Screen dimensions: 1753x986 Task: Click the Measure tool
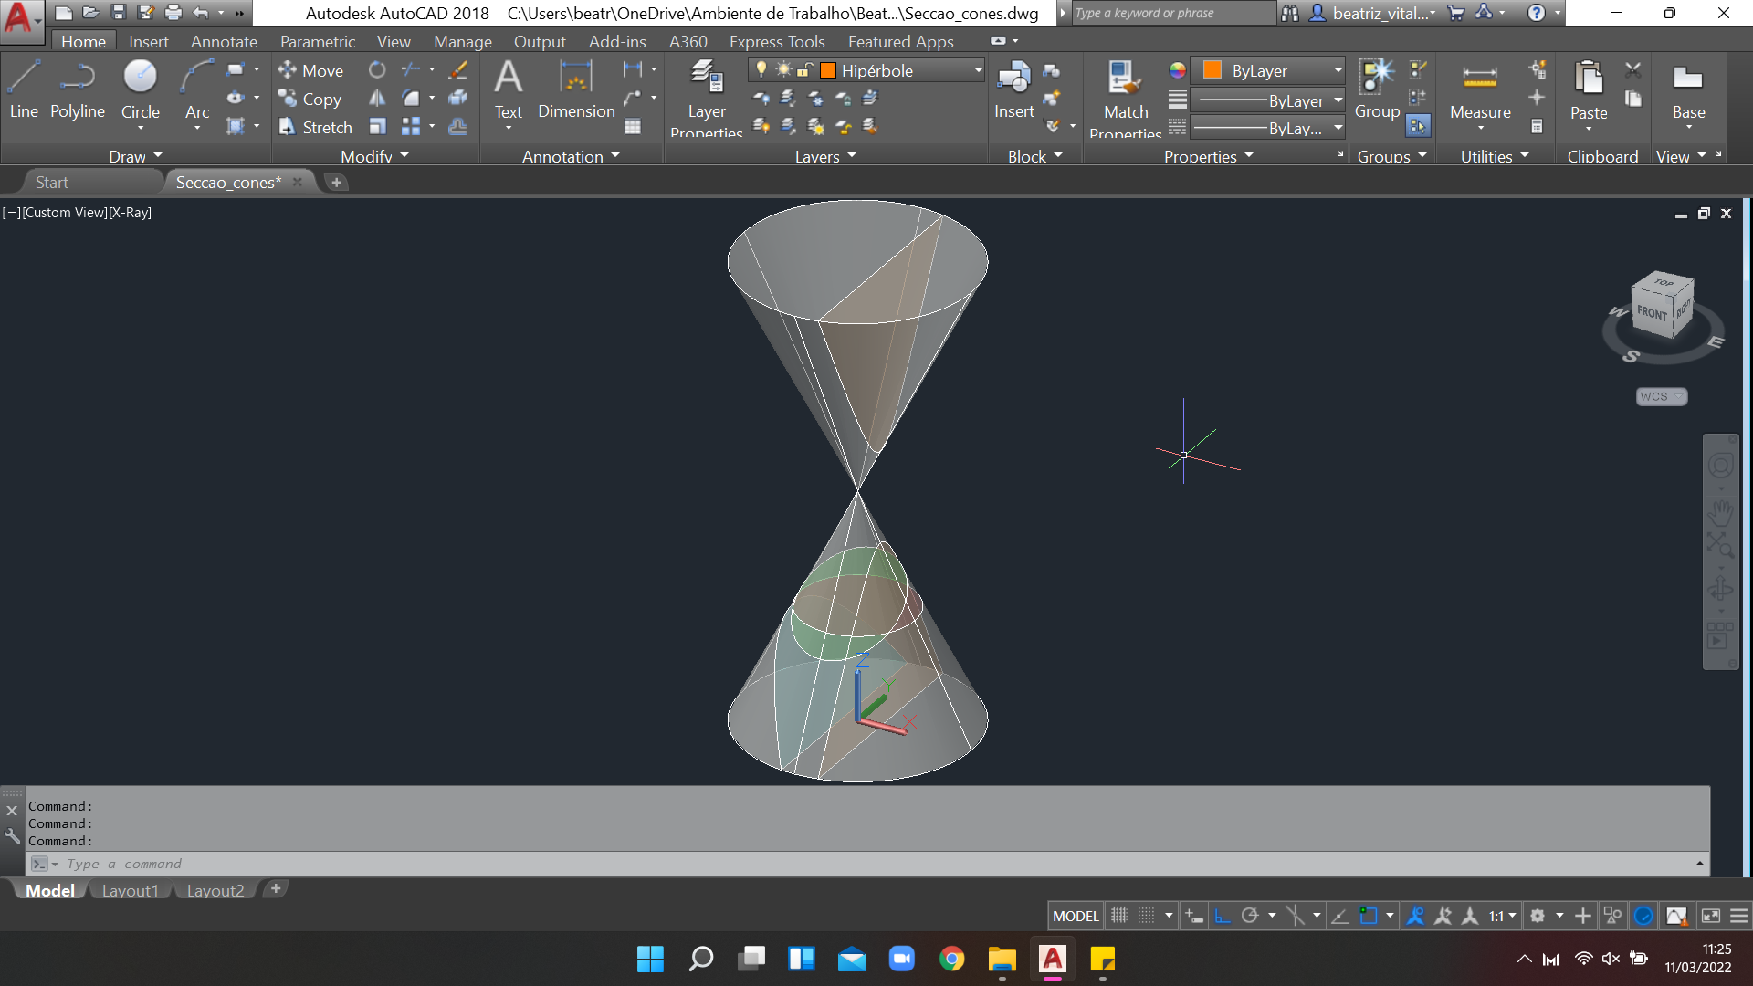(1480, 89)
